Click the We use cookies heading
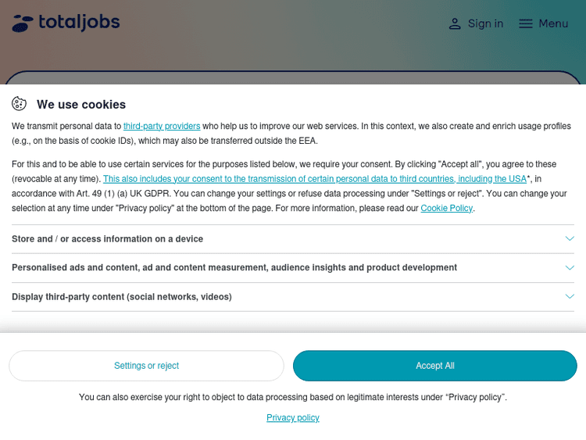This screenshot has width=586, height=440. 81,105
